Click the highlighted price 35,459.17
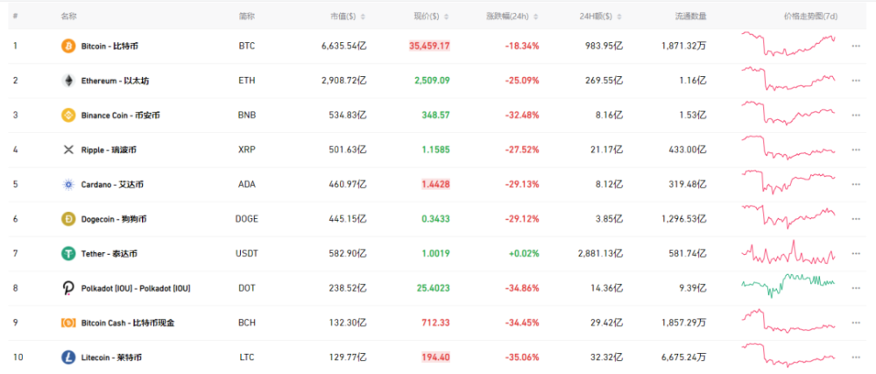 click(429, 46)
